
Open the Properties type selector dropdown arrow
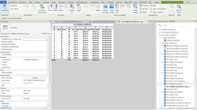pyautogui.click(x=50, y=28)
